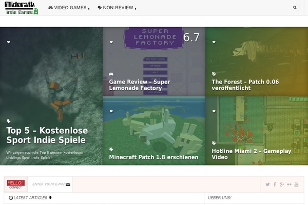
Task: Read The Forest – Patch 0.06 veröffentlicht
Action: [245, 85]
